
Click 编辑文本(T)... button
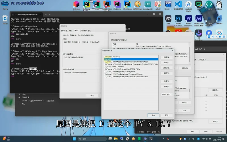tap(167, 94)
